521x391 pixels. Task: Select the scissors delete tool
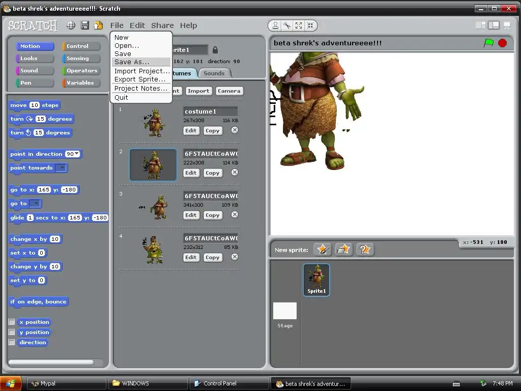(x=287, y=25)
